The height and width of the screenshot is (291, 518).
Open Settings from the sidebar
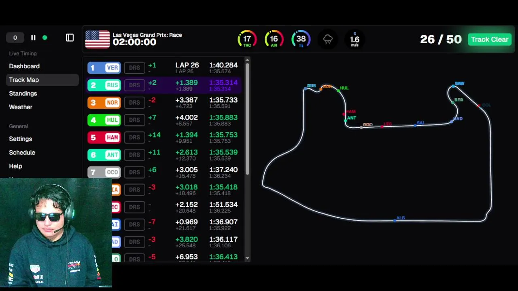pos(21,139)
